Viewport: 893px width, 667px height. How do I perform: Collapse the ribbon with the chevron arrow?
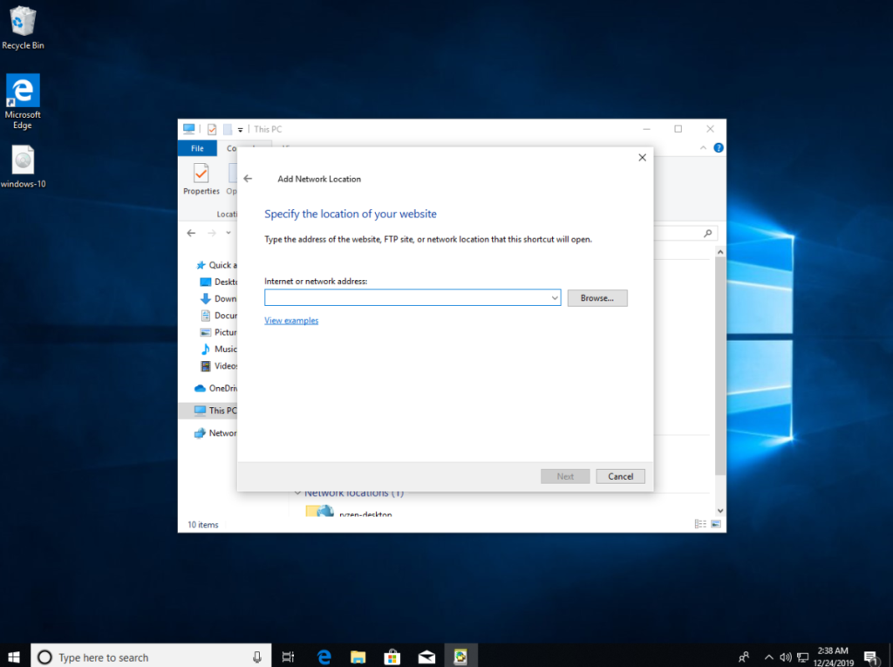pos(702,146)
